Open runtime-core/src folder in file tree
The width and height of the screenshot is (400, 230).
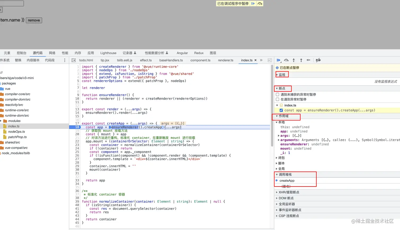(x=17, y=110)
